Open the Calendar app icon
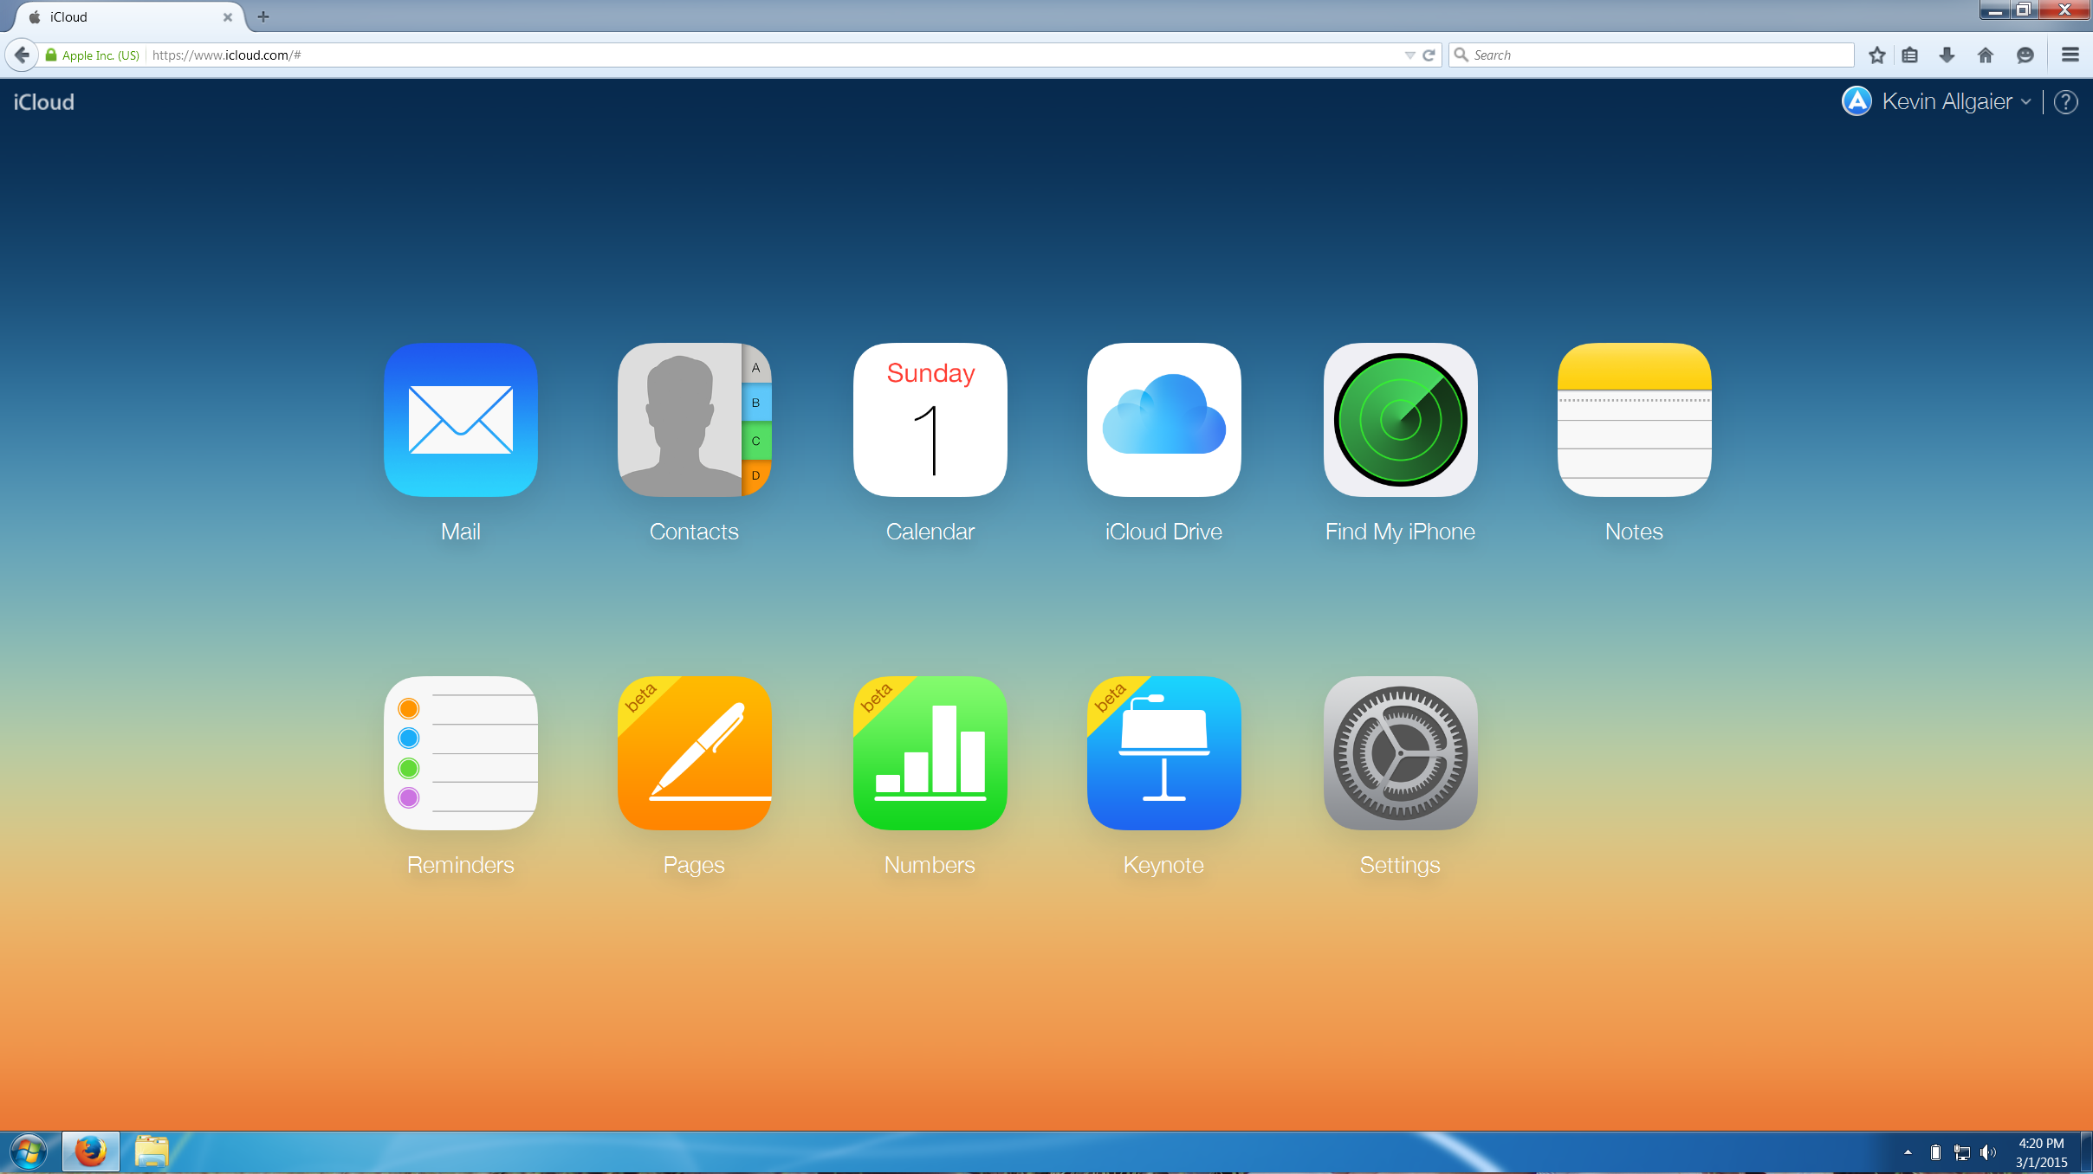 point(930,420)
